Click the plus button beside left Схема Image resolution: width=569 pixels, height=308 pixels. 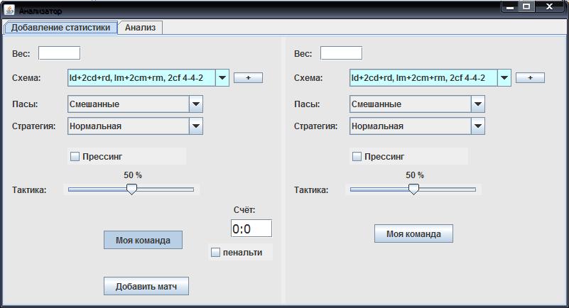click(x=248, y=78)
